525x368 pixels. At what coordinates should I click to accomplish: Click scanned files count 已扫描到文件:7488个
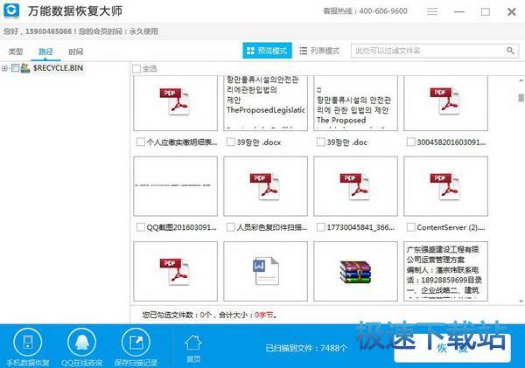point(306,348)
